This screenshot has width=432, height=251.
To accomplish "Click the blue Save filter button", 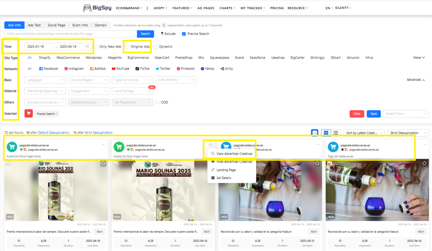I will coord(374,114).
